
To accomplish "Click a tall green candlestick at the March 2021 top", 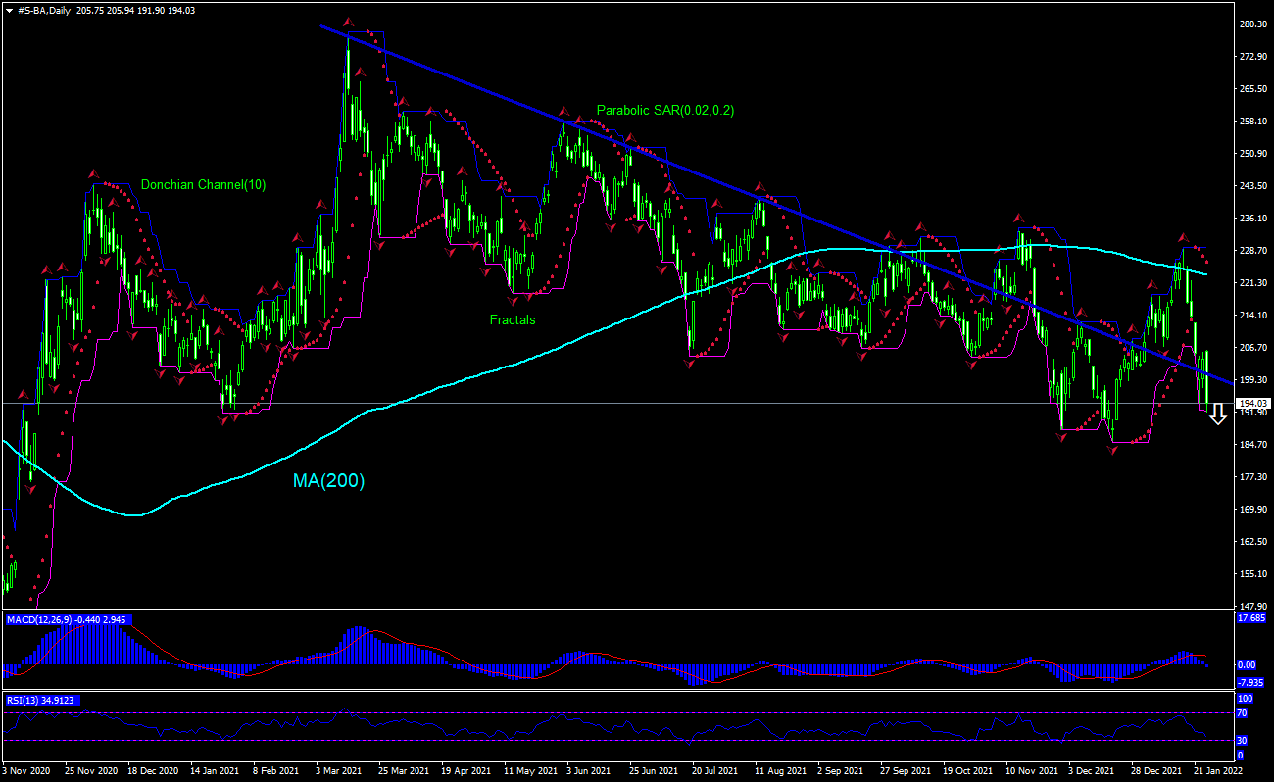I will [x=349, y=69].
